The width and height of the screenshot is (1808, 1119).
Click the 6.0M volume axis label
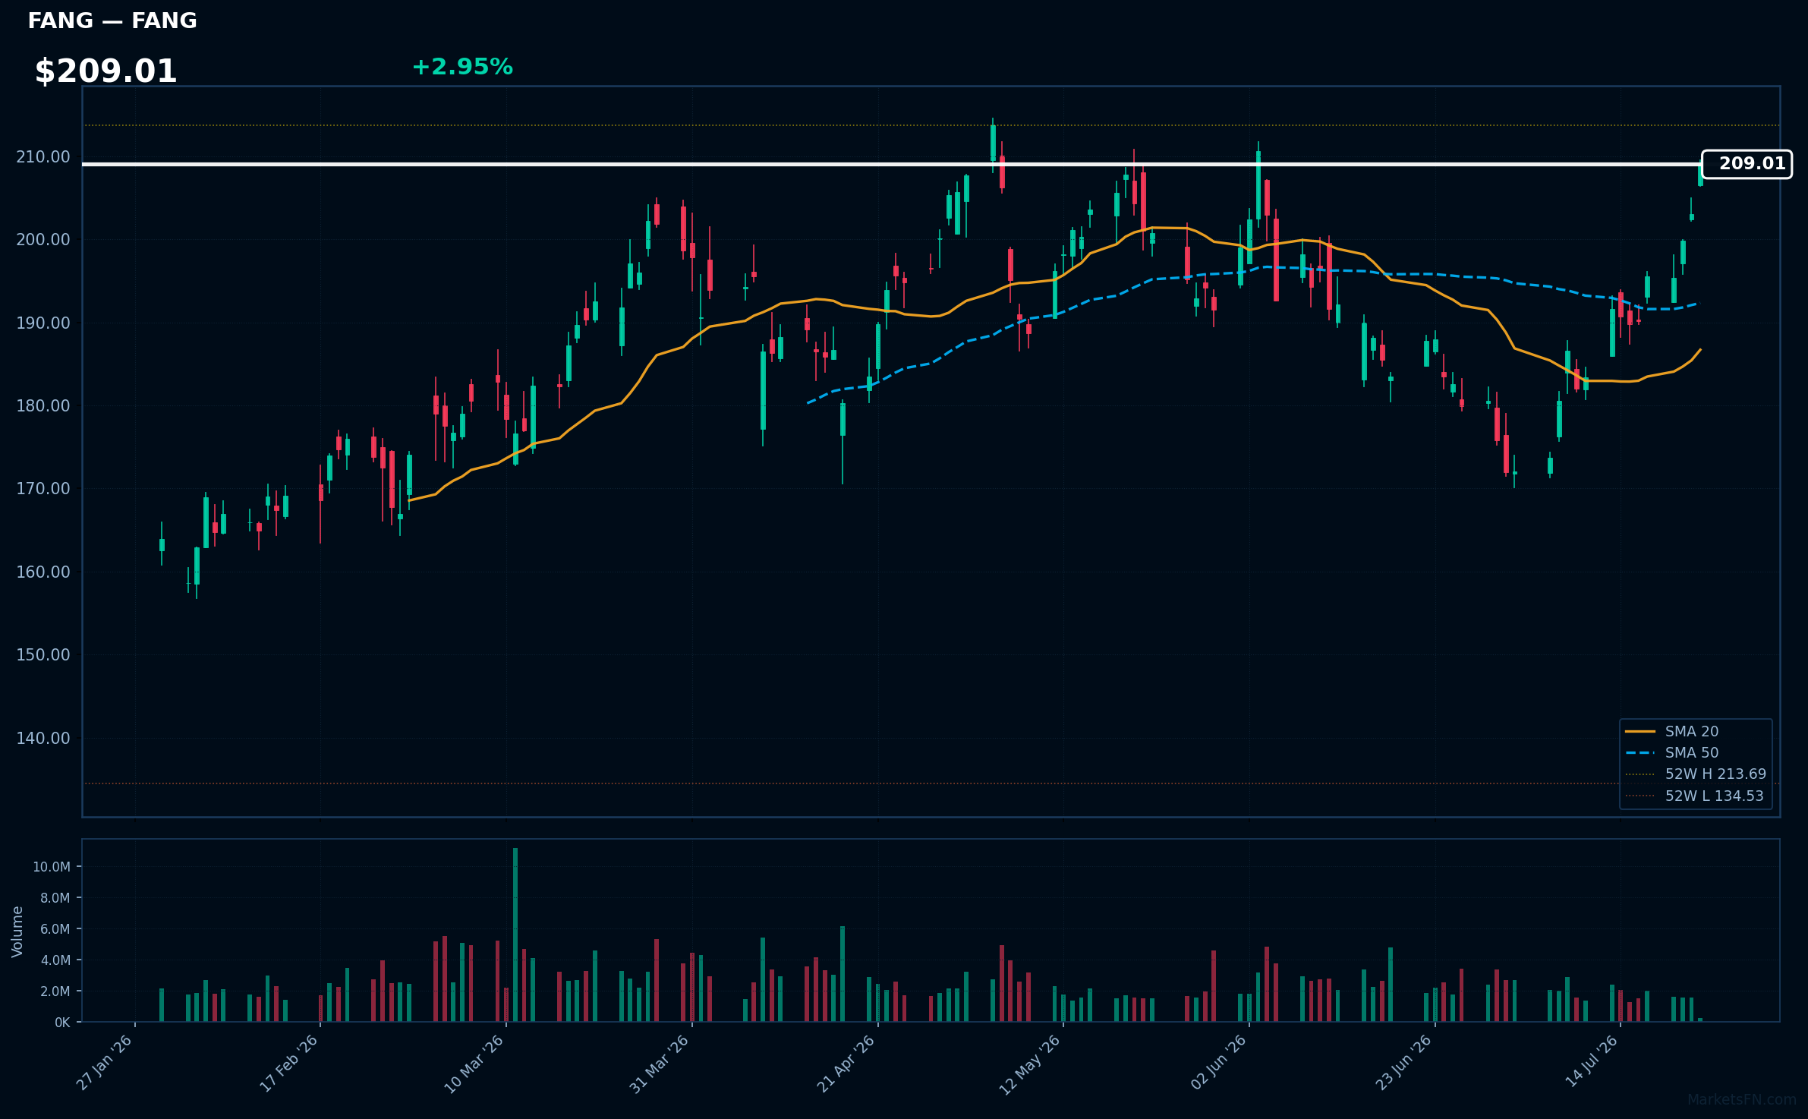(x=55, y=929)
